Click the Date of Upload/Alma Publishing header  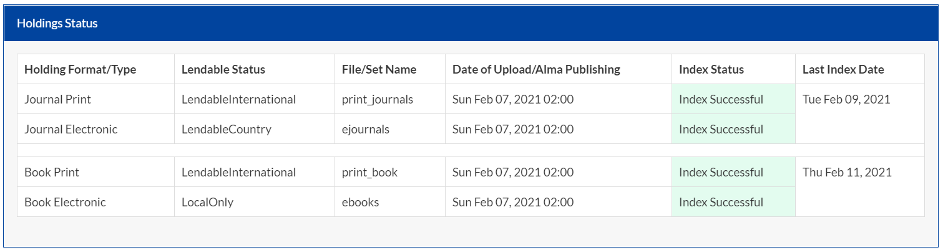536,69
